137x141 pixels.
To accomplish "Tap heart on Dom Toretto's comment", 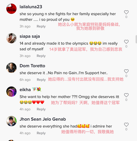I will [x=126, y=71].
